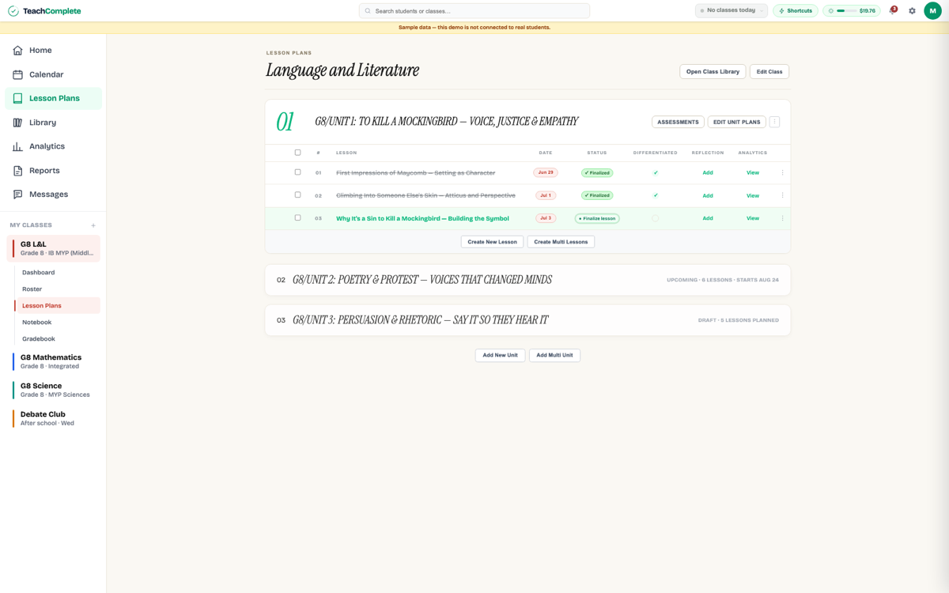The image size is (949, 593).
Task: Click the Shortcuts button
Action: point(796,11)
